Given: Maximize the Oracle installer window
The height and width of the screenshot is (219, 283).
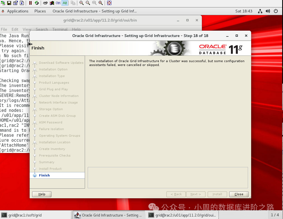Looking at the screenshot, I should pyautogui.click(x=236, y=36).
